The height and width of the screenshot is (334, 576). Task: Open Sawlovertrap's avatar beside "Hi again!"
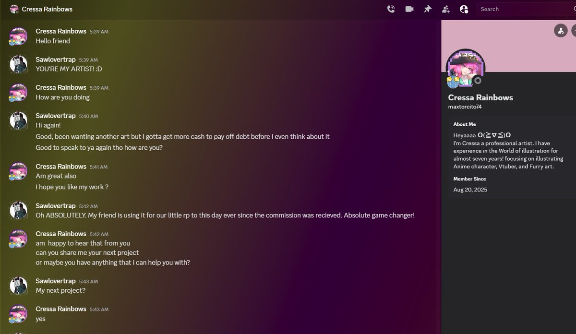[18, 120]
